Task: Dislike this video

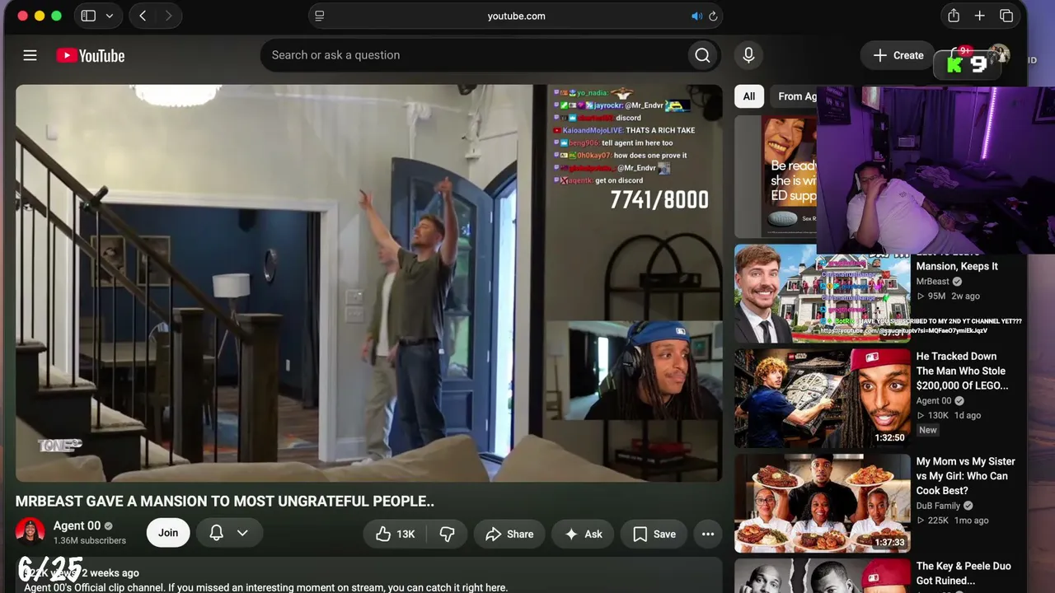Action: (447, 534)
